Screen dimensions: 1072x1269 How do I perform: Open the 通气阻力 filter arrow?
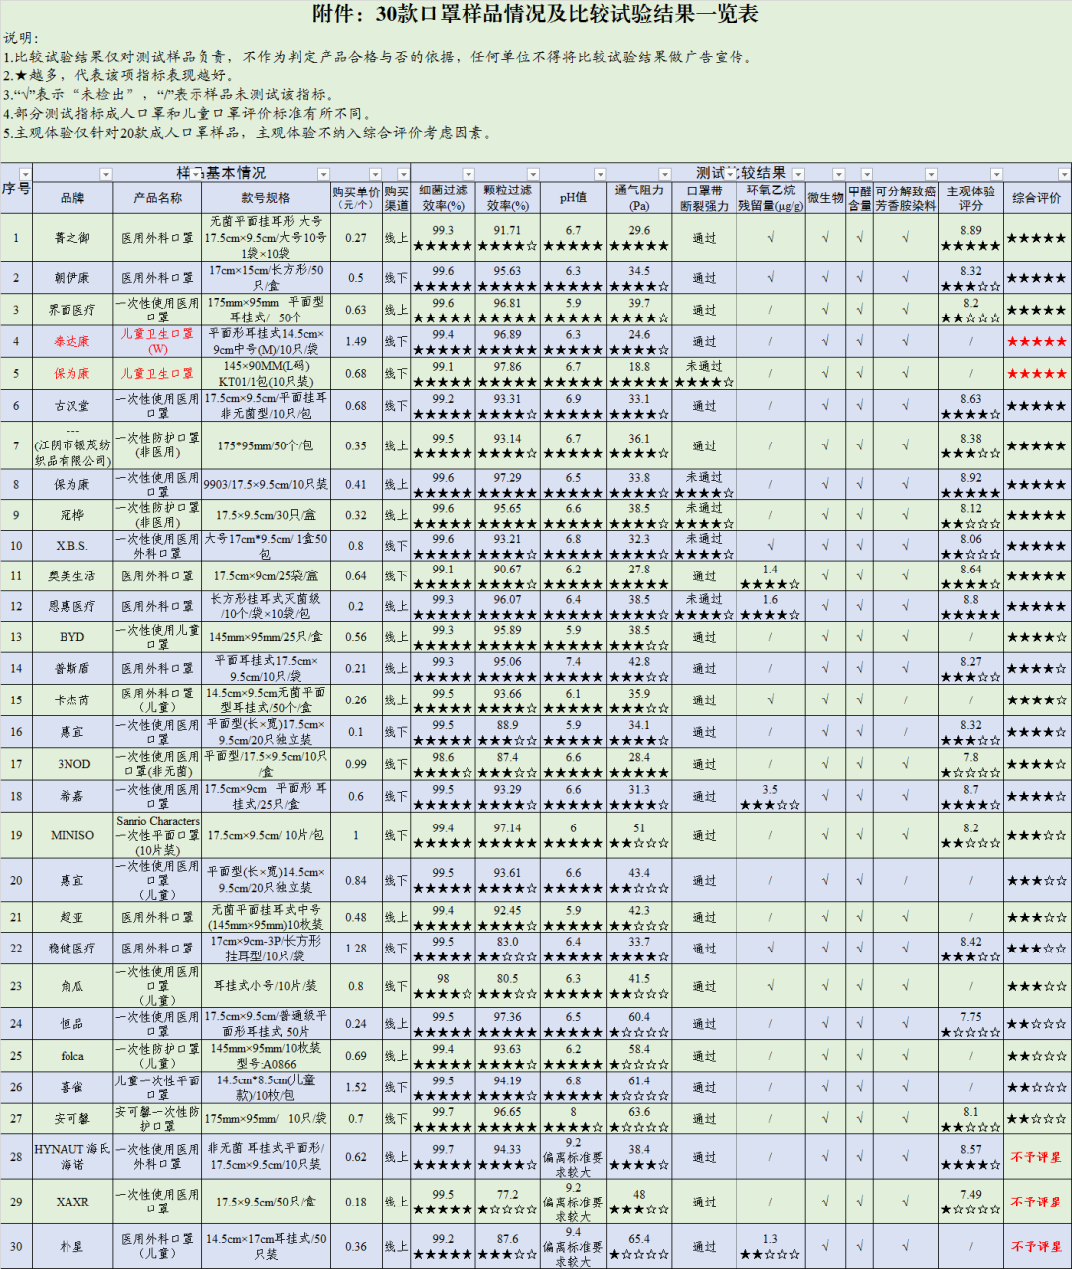[664, 174]
